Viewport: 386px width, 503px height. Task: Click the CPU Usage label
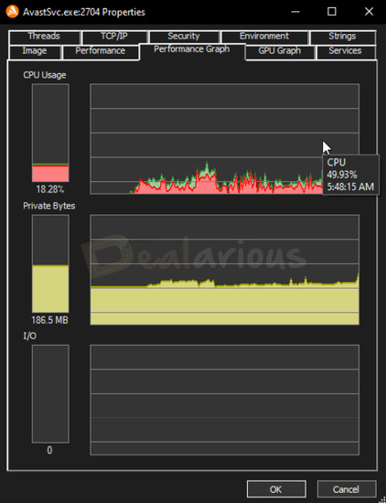[x=45, y=75]
